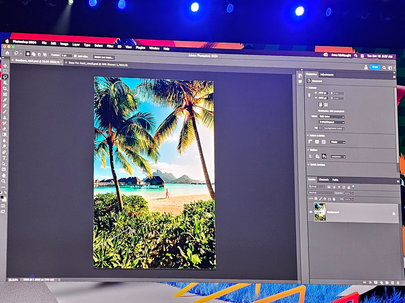Open the ruler units Pixels dropdown
This screenshot has height=303, width=405.
[x=338, y=142]
